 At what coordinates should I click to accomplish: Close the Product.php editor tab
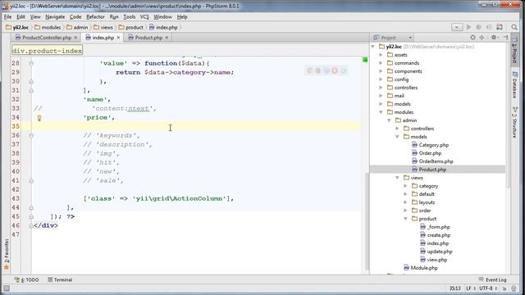coord(167,38)
